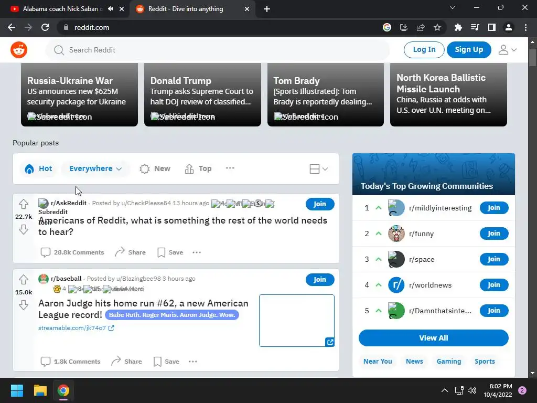Show hidden system tray icons
This screenshot has height=403, width=537.
445,390
